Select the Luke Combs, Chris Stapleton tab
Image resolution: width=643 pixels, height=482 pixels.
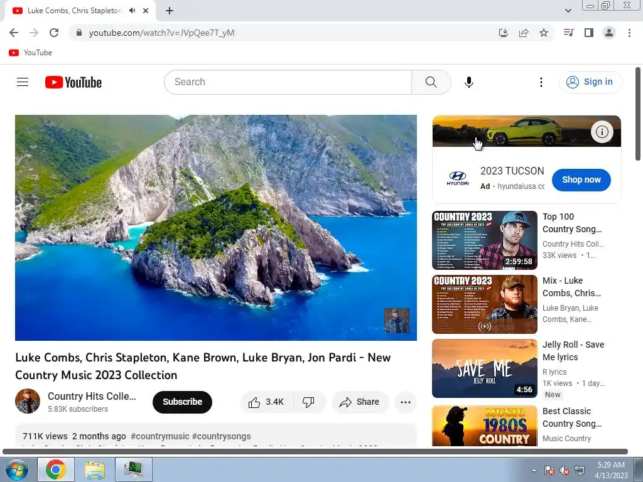coord(74,11)
